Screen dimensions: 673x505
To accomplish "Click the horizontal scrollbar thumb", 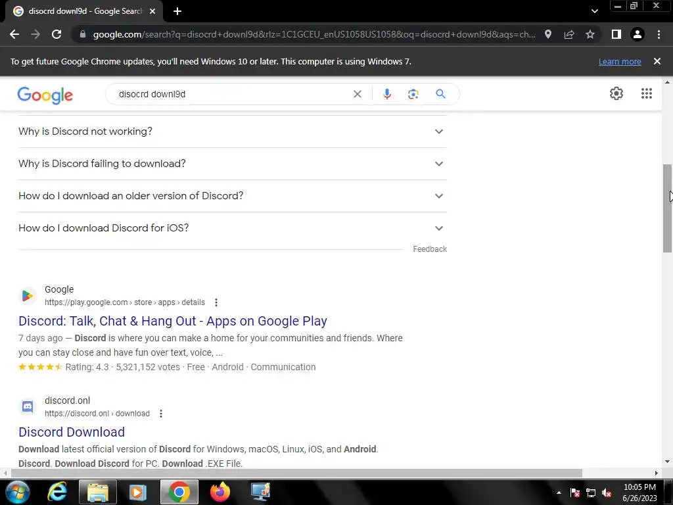I will click(x=296, y=473).
